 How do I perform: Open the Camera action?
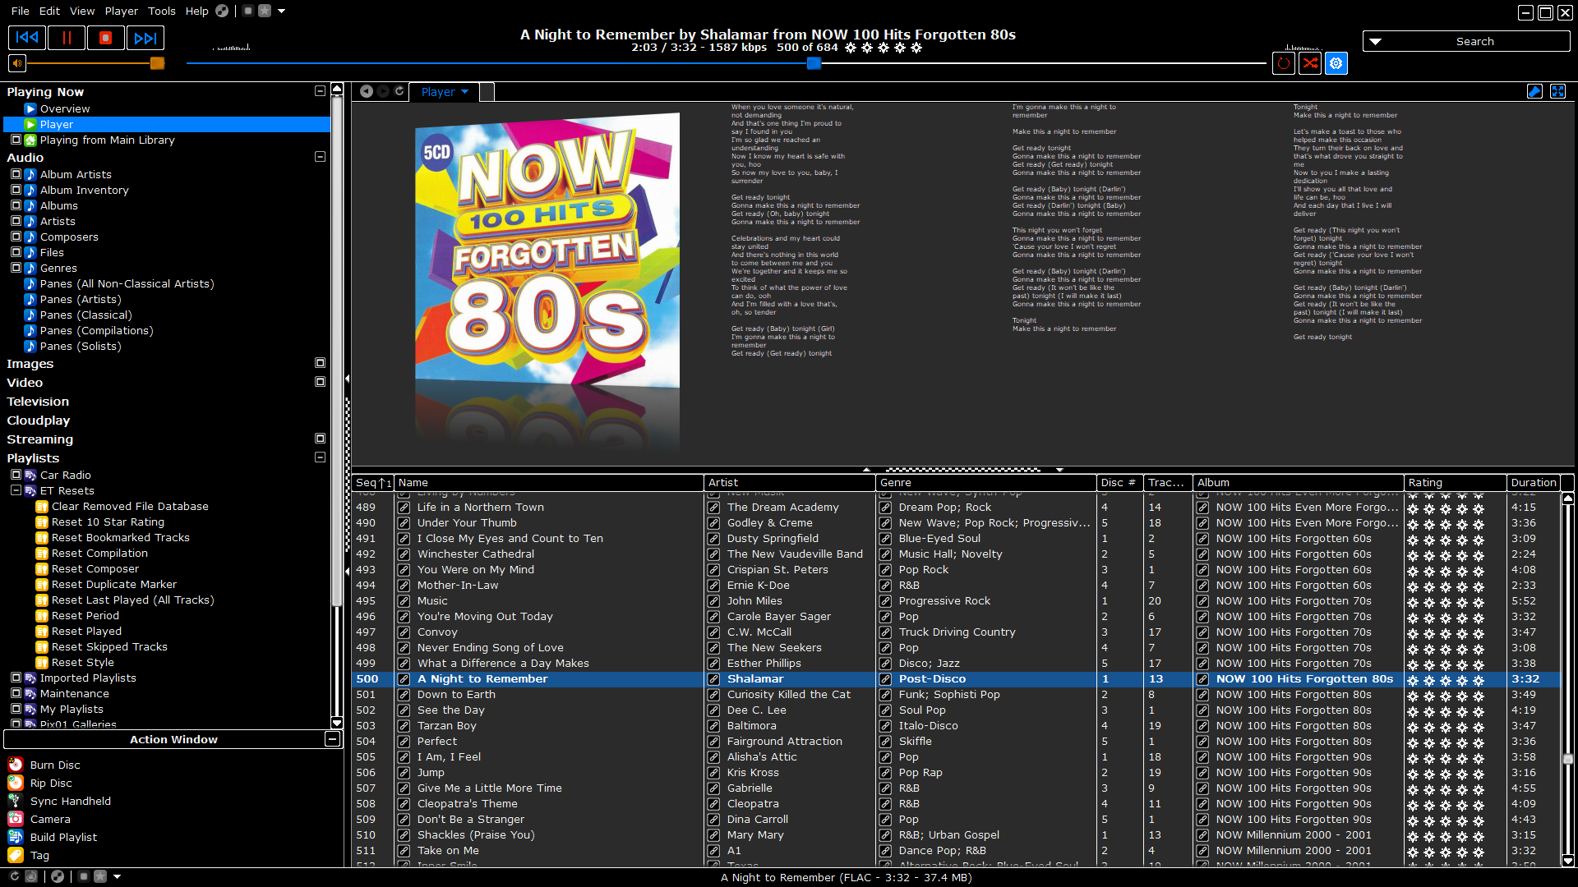coord(49,819)
